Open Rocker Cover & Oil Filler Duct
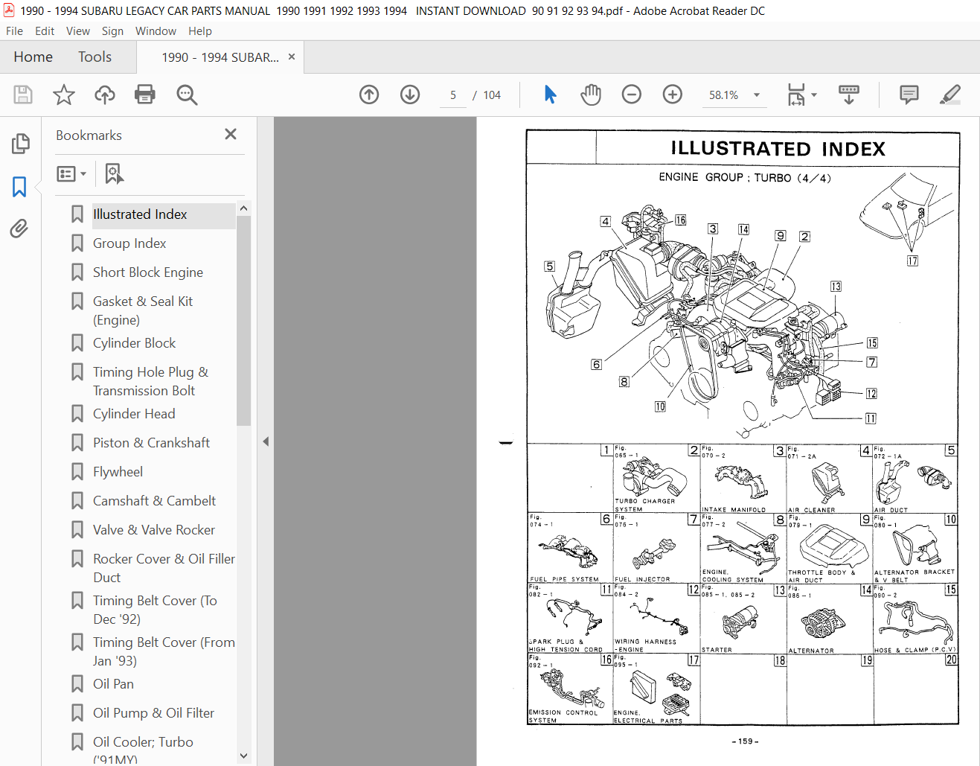 click(x=164, y=568)
